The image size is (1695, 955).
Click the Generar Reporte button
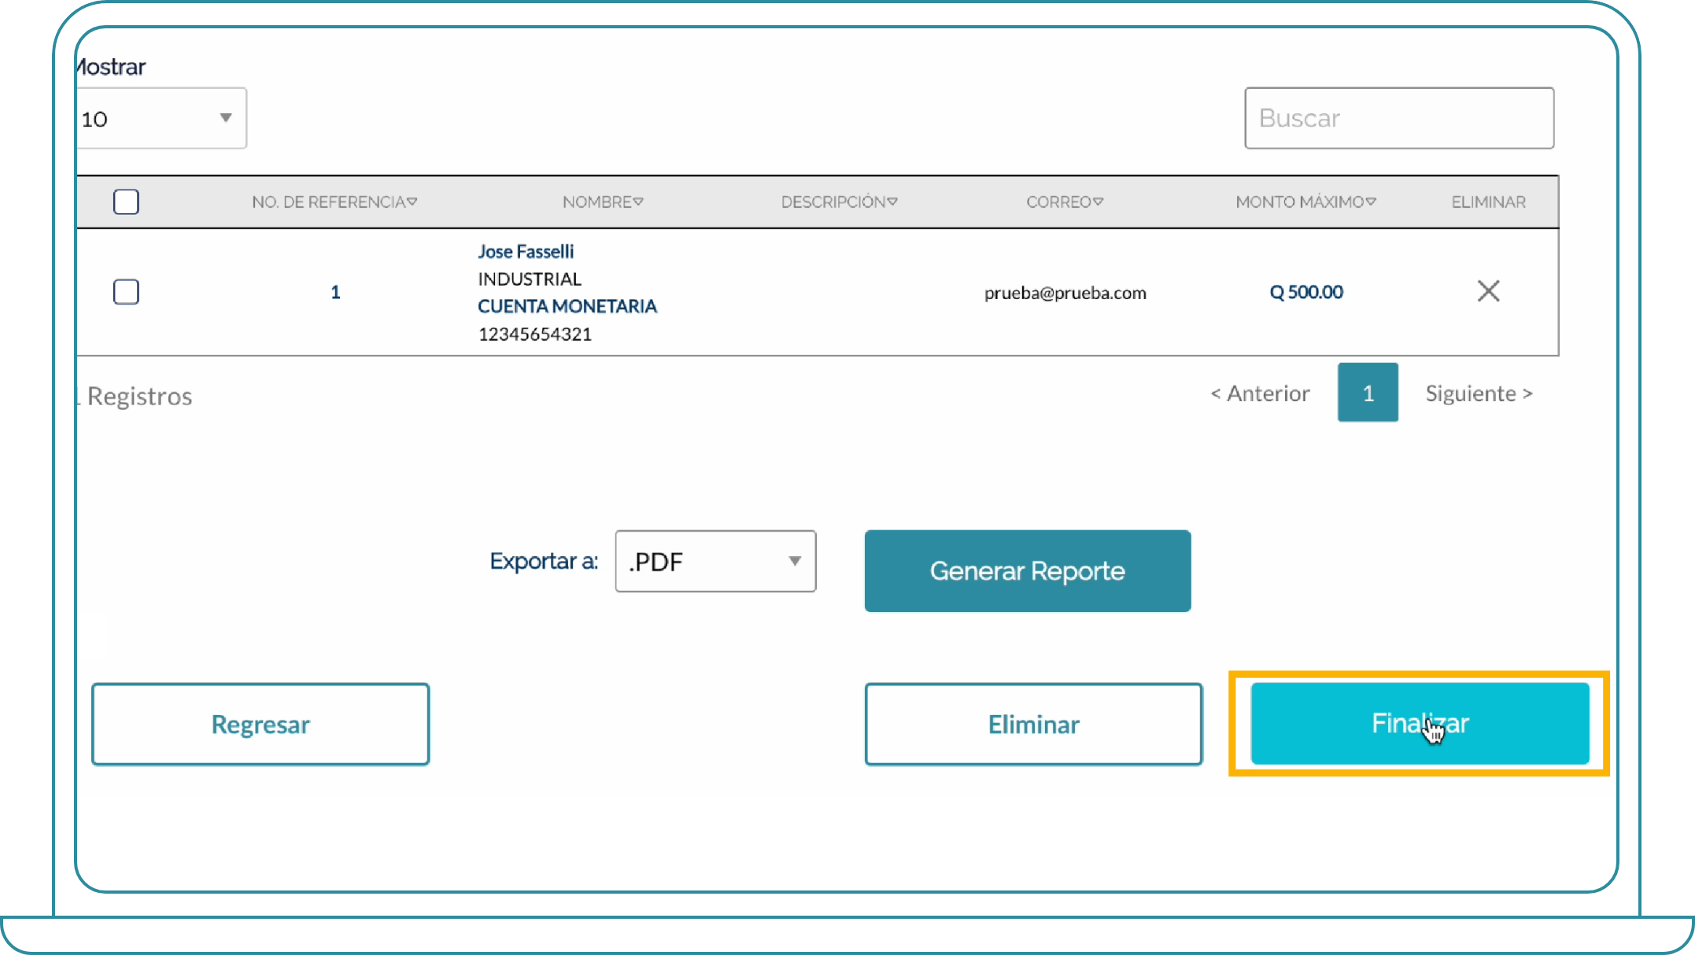click(1028, 571)
